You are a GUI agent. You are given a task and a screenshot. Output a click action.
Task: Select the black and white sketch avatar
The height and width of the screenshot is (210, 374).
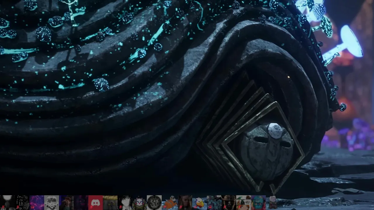(22, 203)
